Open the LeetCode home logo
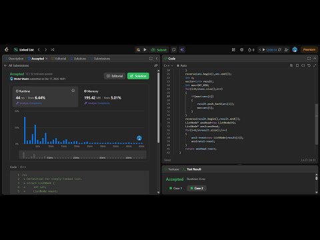The width and height of the screenshot is (320, 240). coord(7,49)
